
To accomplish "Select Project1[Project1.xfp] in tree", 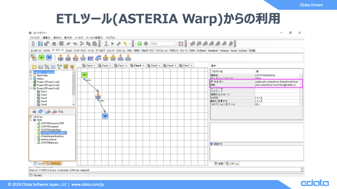I will [x=48, y=82].
